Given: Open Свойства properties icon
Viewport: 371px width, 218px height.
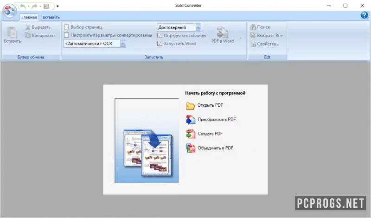Looking at the screenshot, I should click(x=253, y=44).
